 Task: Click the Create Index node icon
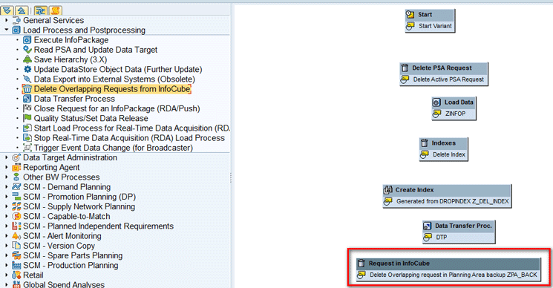point(388,190)
